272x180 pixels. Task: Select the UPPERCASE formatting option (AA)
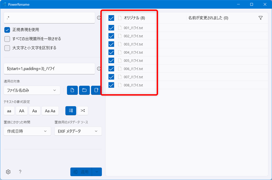coord(21,111)
